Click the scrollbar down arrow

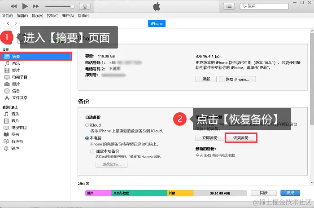click(312, 182)
